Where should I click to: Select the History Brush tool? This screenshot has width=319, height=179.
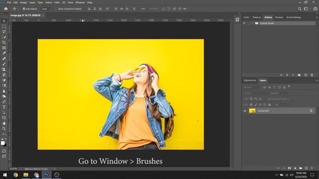pos(4,75)
